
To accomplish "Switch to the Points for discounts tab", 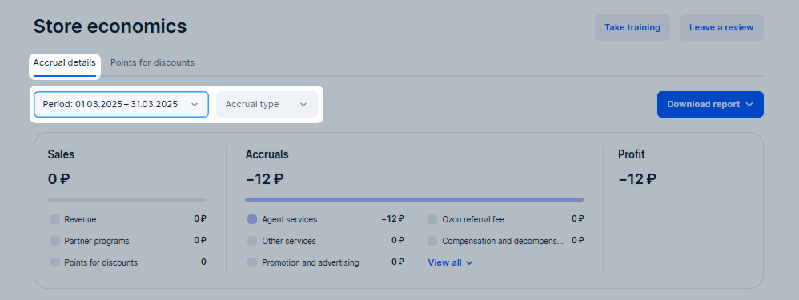I will click(152, 62).
